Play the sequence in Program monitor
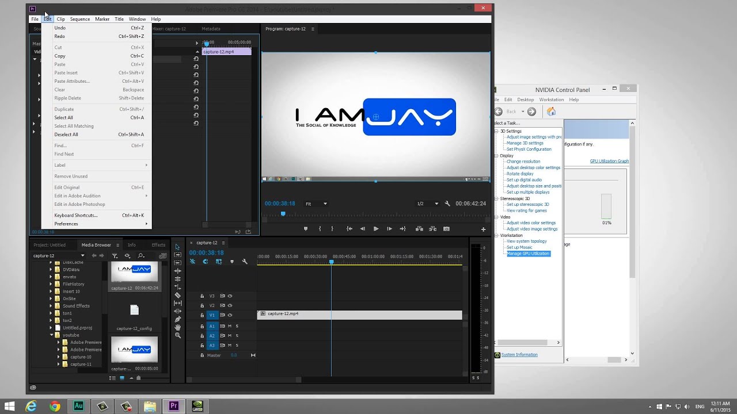 (x=376, y=229)
